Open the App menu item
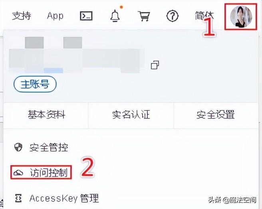This screenshot has width=262, height=209. (x=55, y=16)
